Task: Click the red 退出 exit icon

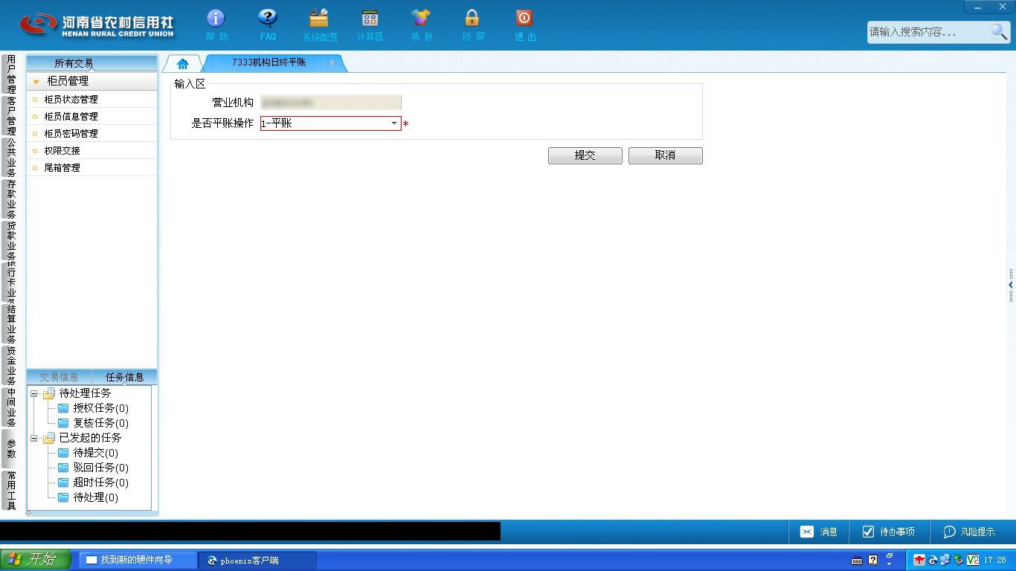Action: click(x=524, y=19)
